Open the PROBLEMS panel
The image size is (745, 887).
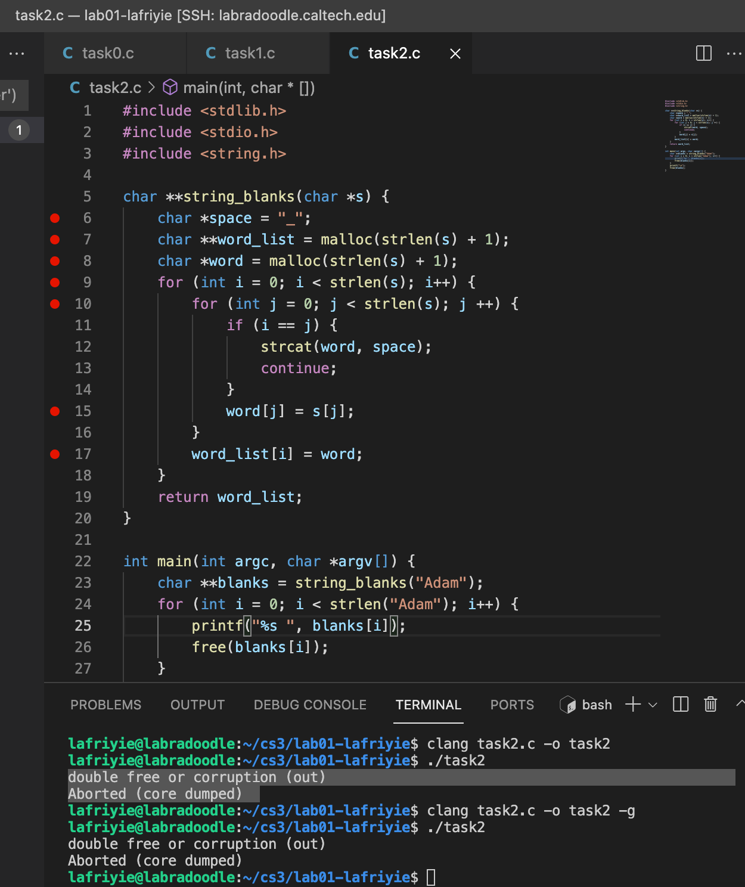pos(105,705)
